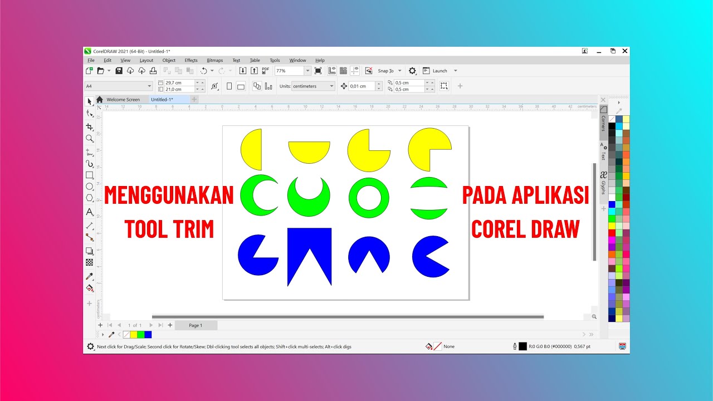This screenshot has width=713, height=401.
Task: Expand document palette arrow near eyedropper
Action: click(102, 334)
